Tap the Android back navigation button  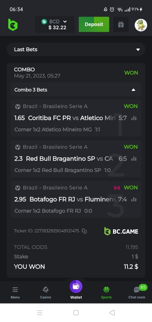(112, 313)
